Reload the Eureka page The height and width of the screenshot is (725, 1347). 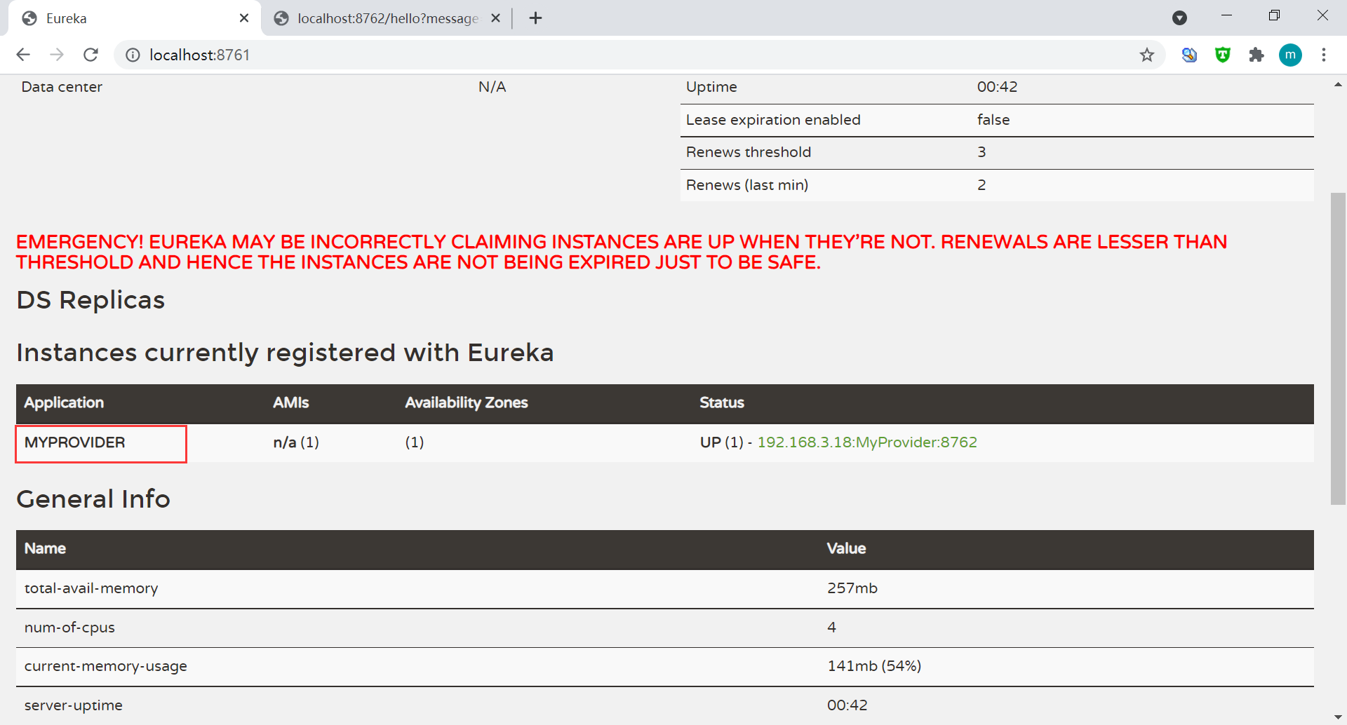91,55
